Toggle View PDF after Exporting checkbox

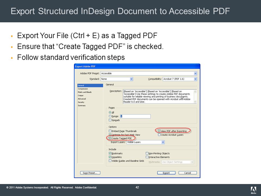(159, 131)
